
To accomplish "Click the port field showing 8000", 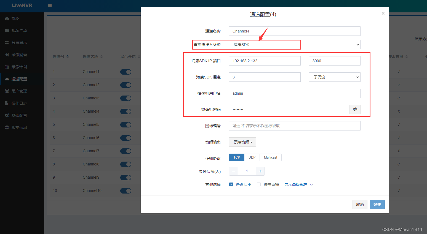I will pyautogui.click(x=335, y=61).
